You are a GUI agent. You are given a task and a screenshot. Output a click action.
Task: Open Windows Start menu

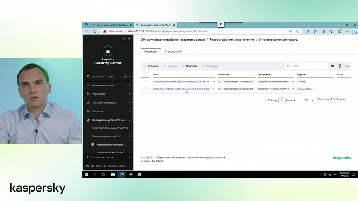click(86, 174)
